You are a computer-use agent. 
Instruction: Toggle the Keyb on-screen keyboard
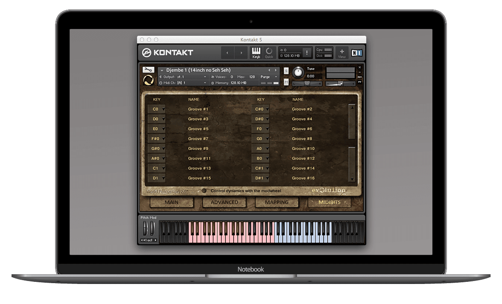pos(256,53)
